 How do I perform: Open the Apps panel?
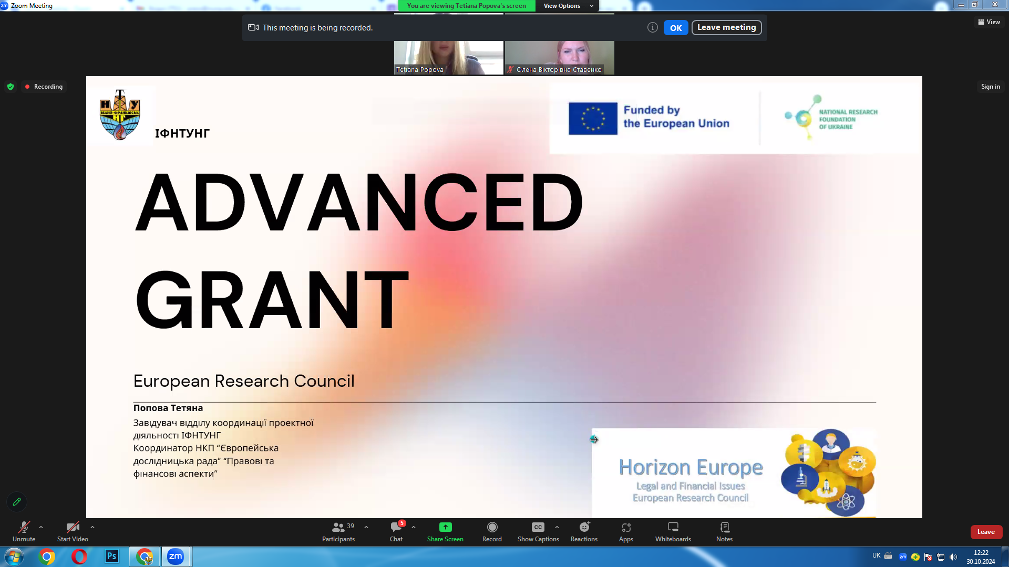[626, 527]
